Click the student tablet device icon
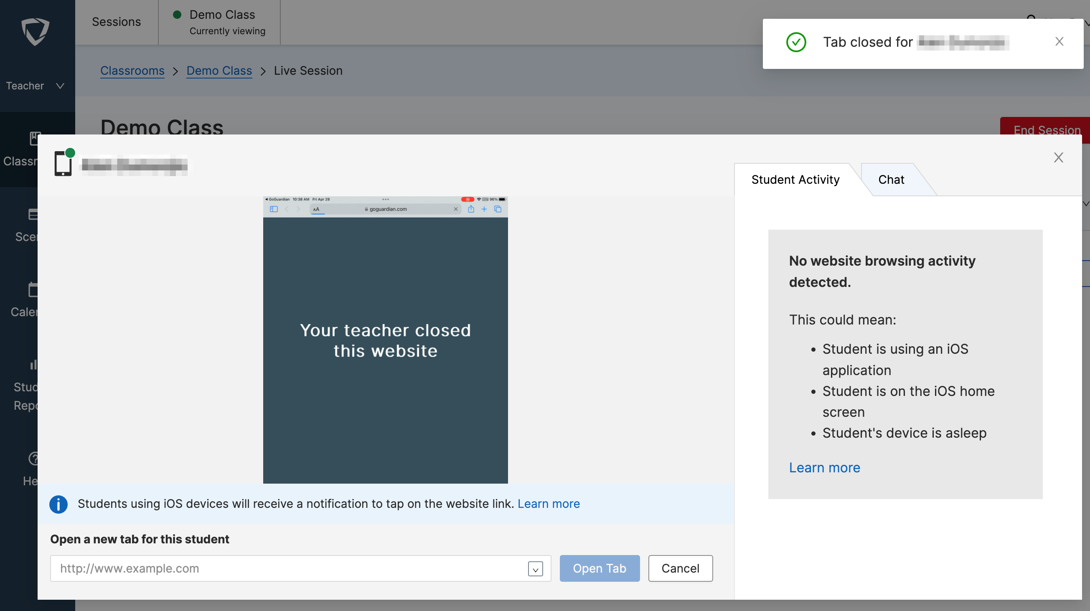The image size is (1090, 611). click(x=63, y=164)
